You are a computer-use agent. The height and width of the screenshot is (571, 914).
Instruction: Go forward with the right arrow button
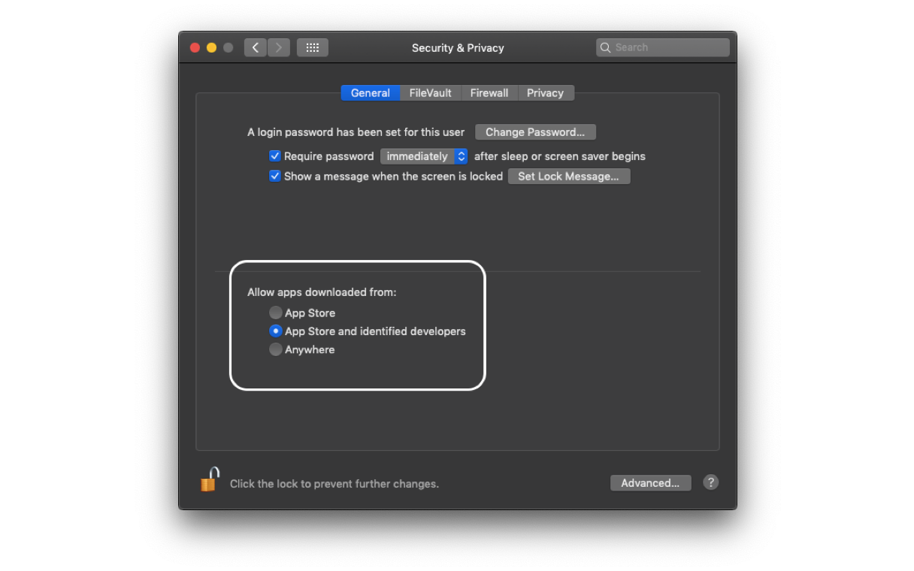tap(279, 47)
